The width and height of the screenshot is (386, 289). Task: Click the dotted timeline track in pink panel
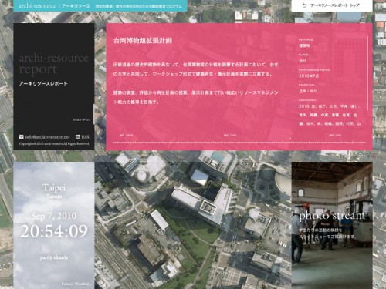pyautogui.click(x=239, y=142)
